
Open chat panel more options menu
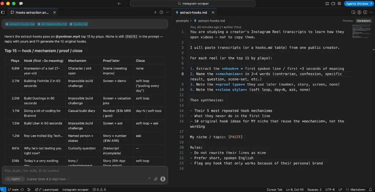coord(167,12)
